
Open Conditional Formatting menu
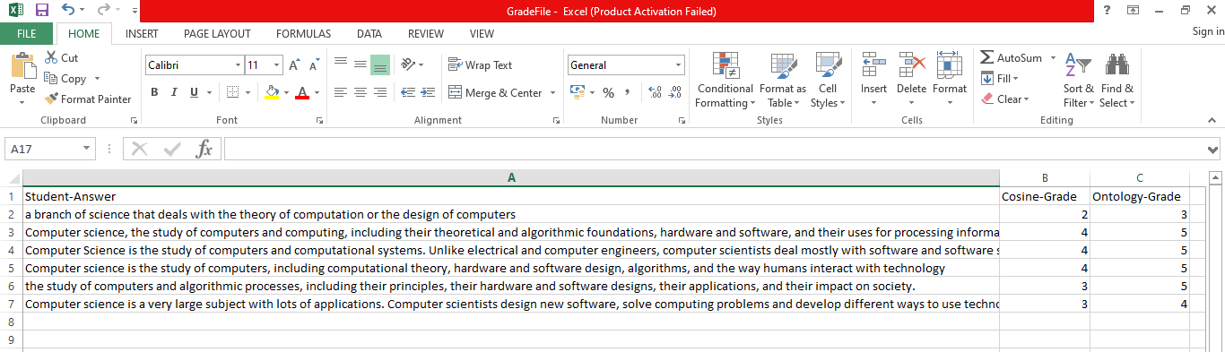coord(725,80)
